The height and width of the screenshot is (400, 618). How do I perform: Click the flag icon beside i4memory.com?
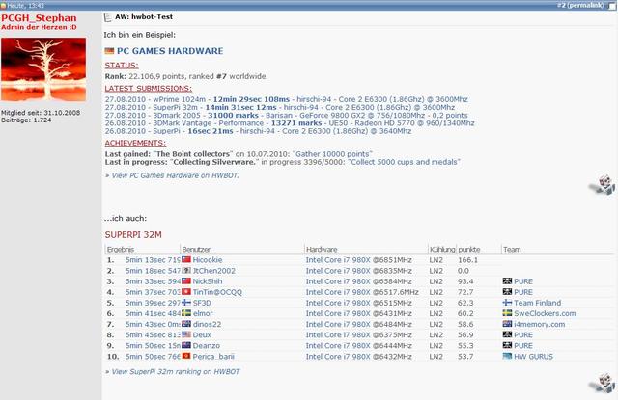pyautogui.click(x=507, y=324)
